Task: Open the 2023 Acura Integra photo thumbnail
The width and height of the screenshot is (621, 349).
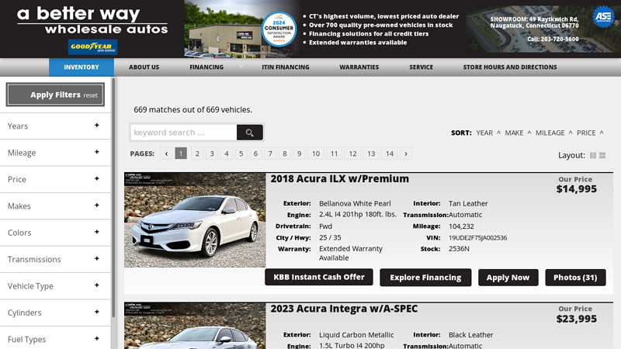Action: (x=195, y=326)
